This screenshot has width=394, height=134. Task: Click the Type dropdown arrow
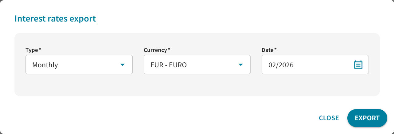[x=123, y=65]
